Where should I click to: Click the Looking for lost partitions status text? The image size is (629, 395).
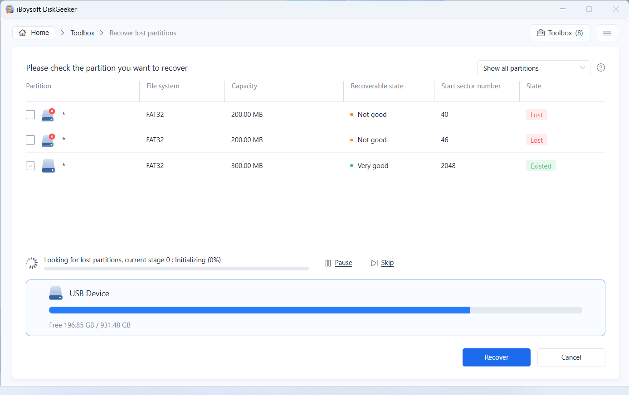[132, 260]
